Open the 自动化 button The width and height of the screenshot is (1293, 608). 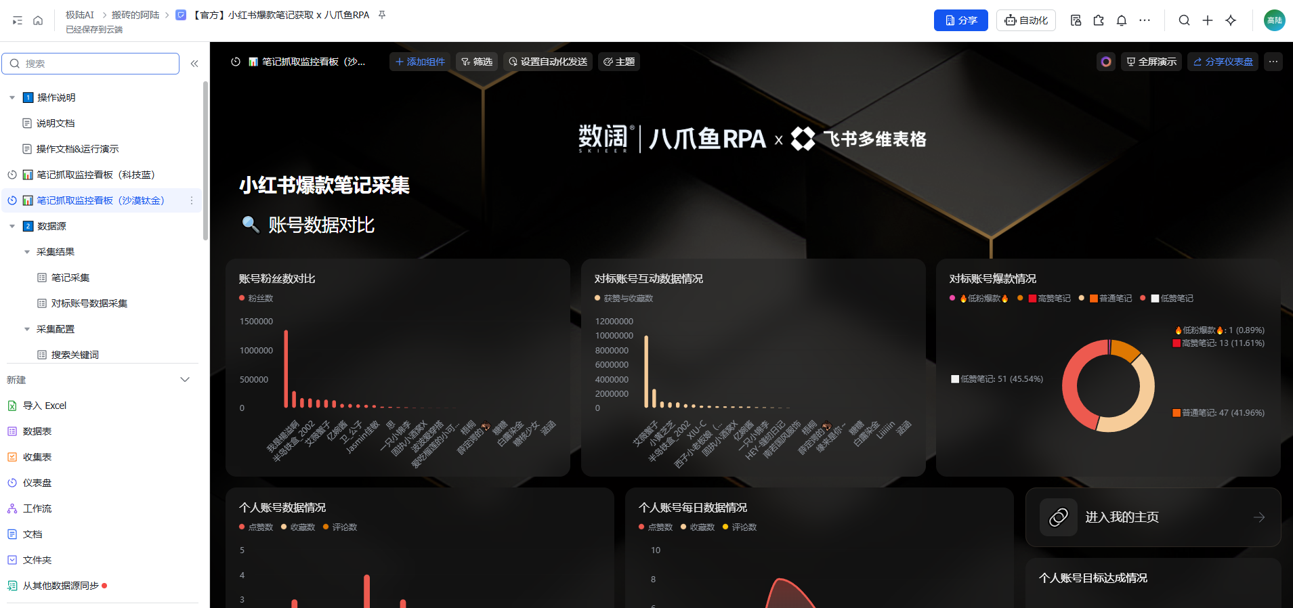(x=1025, y=20)
